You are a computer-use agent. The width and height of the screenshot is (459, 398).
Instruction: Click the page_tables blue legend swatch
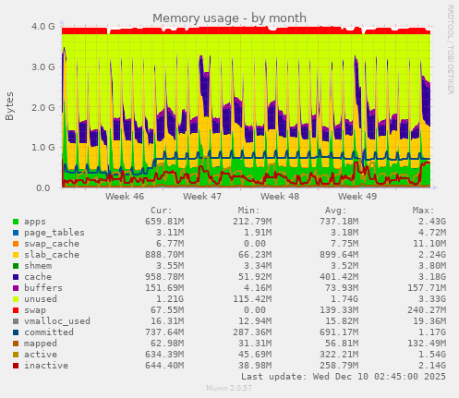click(x=16, y=233)
